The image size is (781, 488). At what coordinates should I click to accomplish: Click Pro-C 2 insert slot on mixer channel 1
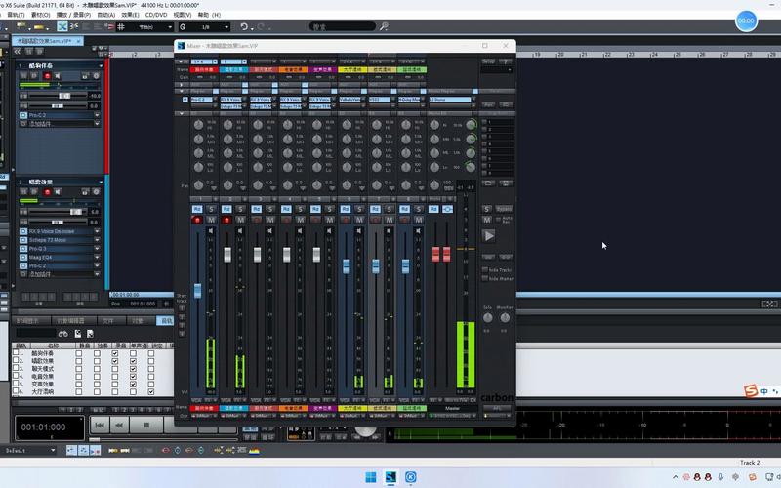pyautogui.click(x=204, y=100)
